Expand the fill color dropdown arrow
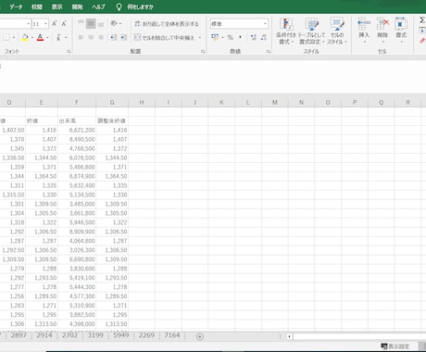This screenshot has height=352, width=426. pyautogui.click(x=32, y=38)
